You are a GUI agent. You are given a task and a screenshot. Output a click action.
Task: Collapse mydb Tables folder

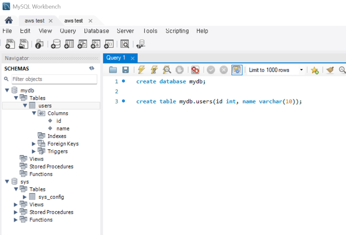tap(16, 98)
